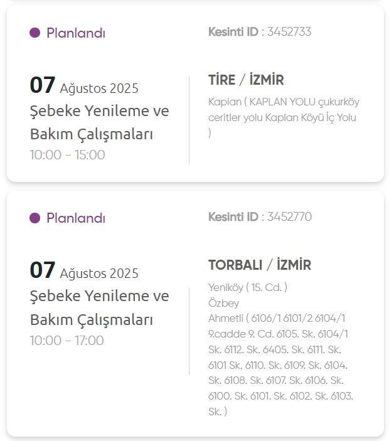The height and width of the screenshot is (441, 389).
Task: Select the Planlandı label in the Torbalı outage card
Action: (75, 218)
